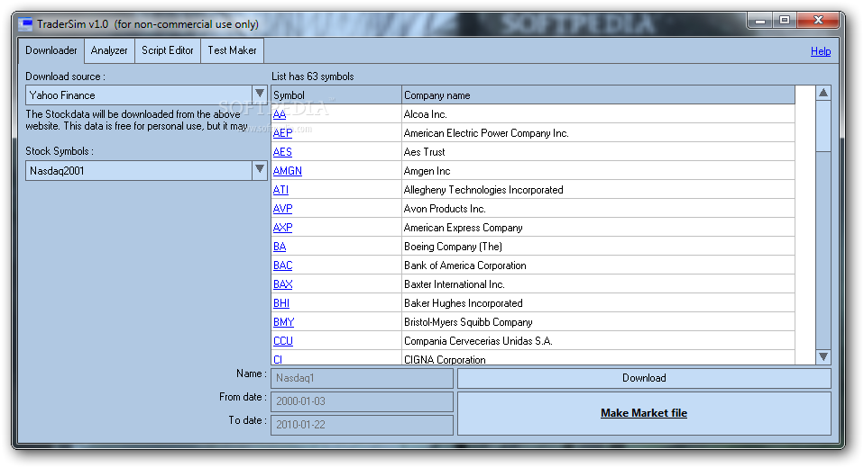This screenshot has width=864, height=468.
Task: Switch to the Downloader tab
Action: click(51, 50)
